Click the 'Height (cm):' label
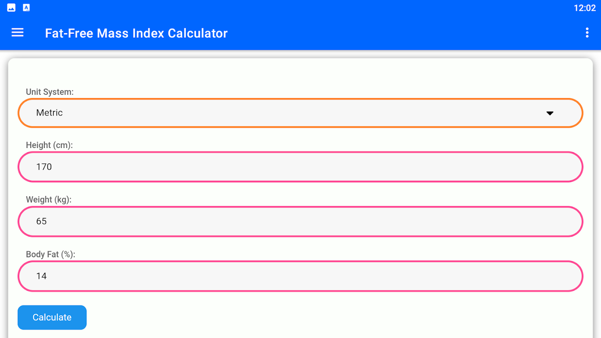Image resolution: width=601 pixels, height=338 pixels. click(x=49, y=145)
